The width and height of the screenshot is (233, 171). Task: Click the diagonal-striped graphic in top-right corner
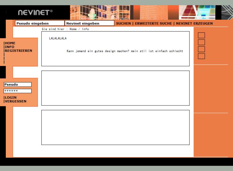click(227, 12)
